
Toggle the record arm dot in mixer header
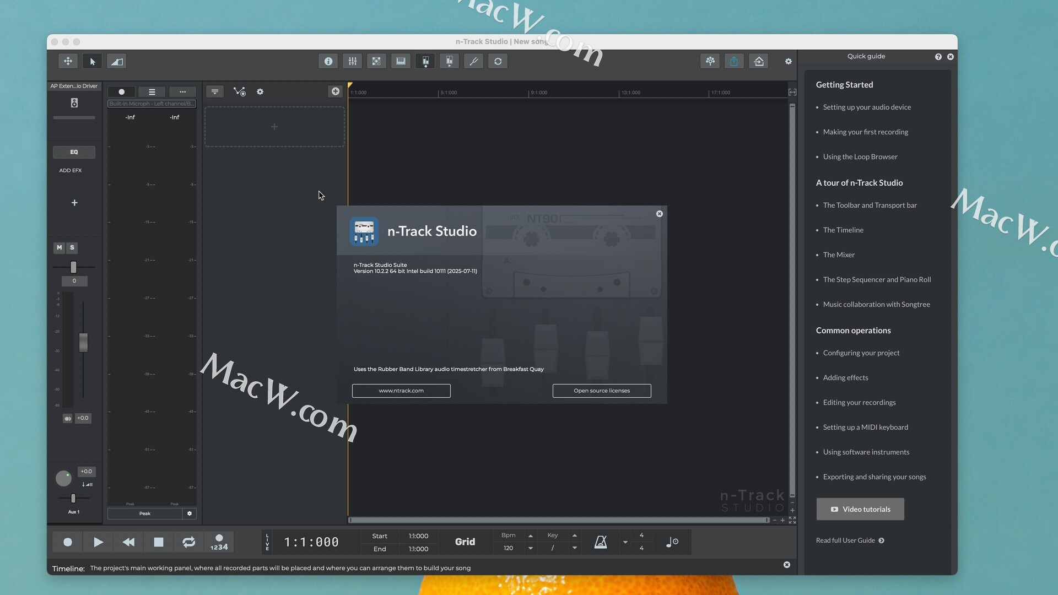122,92
